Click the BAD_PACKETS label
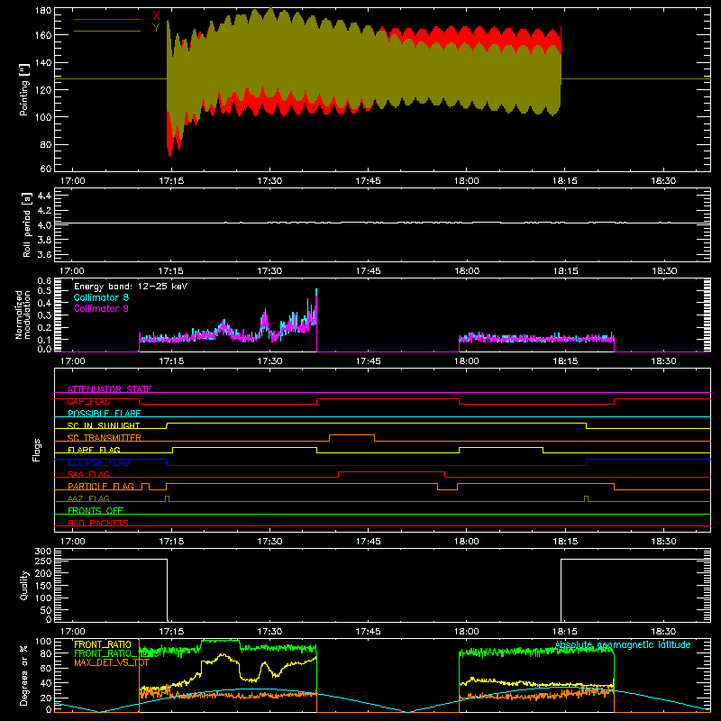 (x=98, y=523)
